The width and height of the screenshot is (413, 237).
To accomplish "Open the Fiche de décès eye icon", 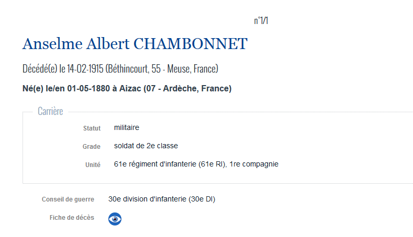I will coord(115,219).
